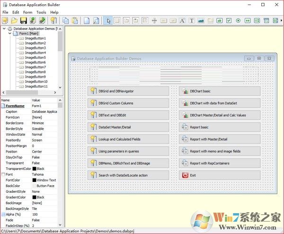Click the Paste clipboard icon
Screen dimensions: 284x234
(x=75, y=20)
